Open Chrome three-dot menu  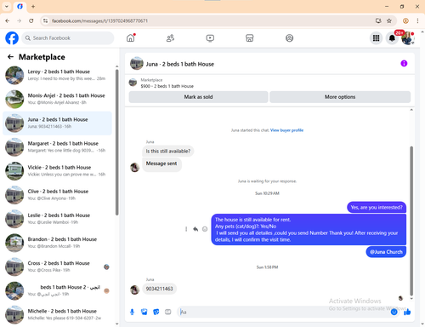pyautogui.click(x=417, y=20)
